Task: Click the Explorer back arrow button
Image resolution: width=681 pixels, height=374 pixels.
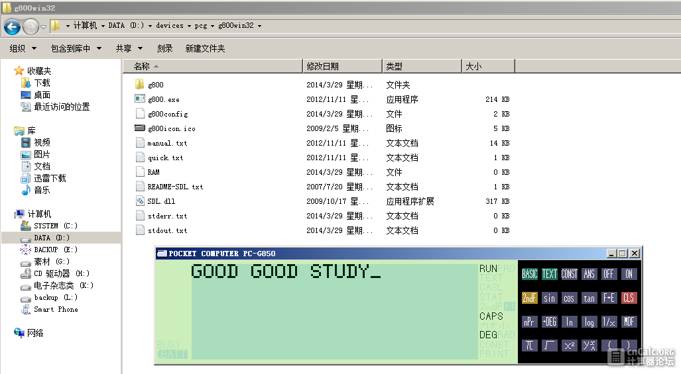Action: pyautogui.click(x=12, y=27)
